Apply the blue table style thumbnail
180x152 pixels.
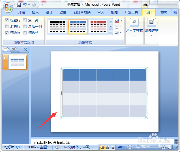click(x=78, y=27)
